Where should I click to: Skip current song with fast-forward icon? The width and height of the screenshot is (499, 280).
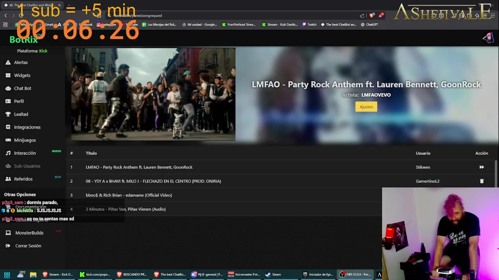tap(481, 167)
